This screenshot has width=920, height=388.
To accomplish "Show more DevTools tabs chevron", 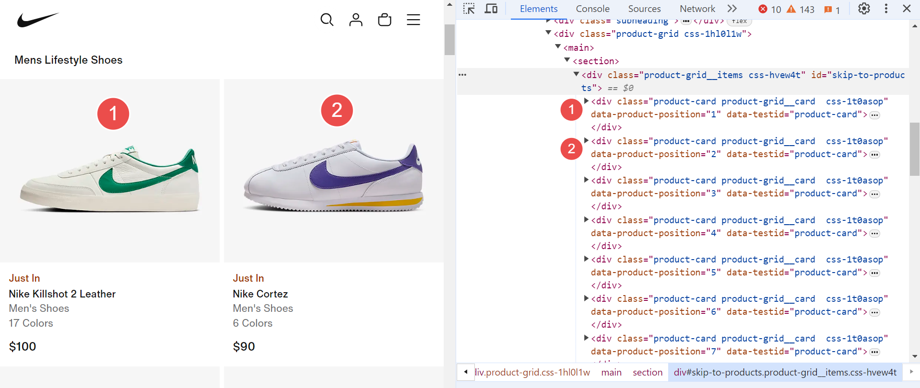I will (731, 9).
